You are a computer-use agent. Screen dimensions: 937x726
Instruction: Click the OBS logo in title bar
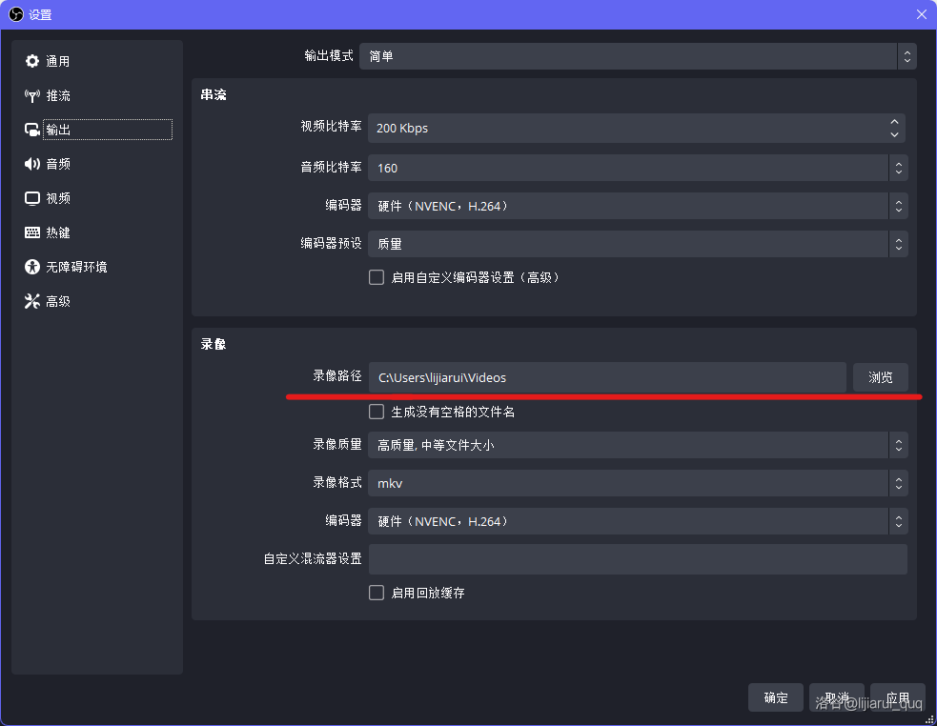pos(16,14)
